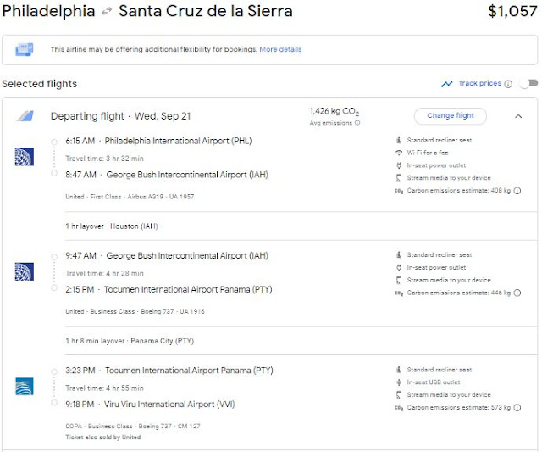The width and height of the screenshot is (542, 452).
Task: Click the United logo on the Philadelphia flight
Action: click(x=24, y=156)
